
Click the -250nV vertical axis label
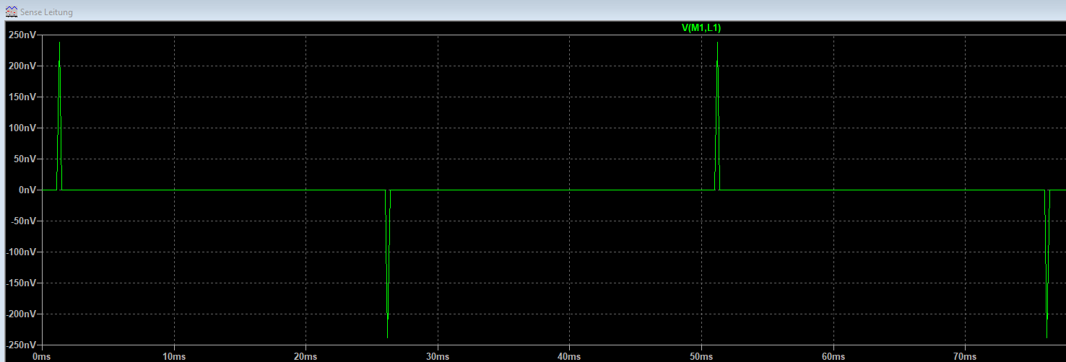click(x=19, y=345)
